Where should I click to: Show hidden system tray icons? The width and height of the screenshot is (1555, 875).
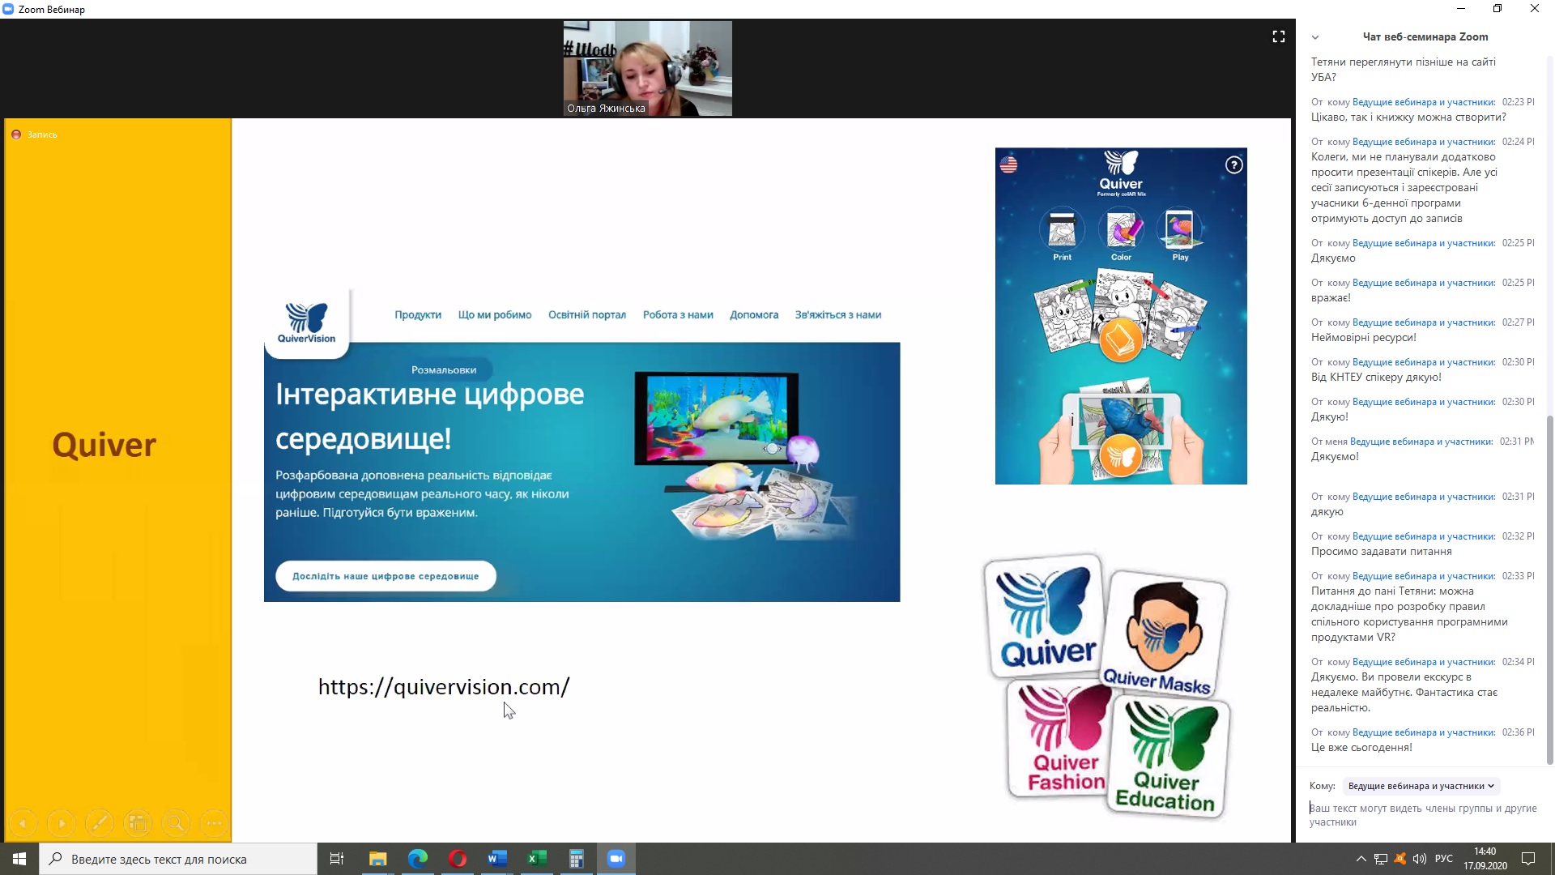[1361, 859]
